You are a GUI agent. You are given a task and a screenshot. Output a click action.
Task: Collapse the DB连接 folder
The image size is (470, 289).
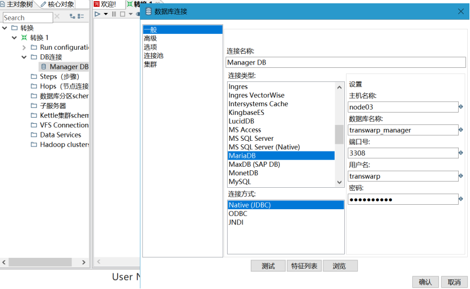(x=24, y=57)
